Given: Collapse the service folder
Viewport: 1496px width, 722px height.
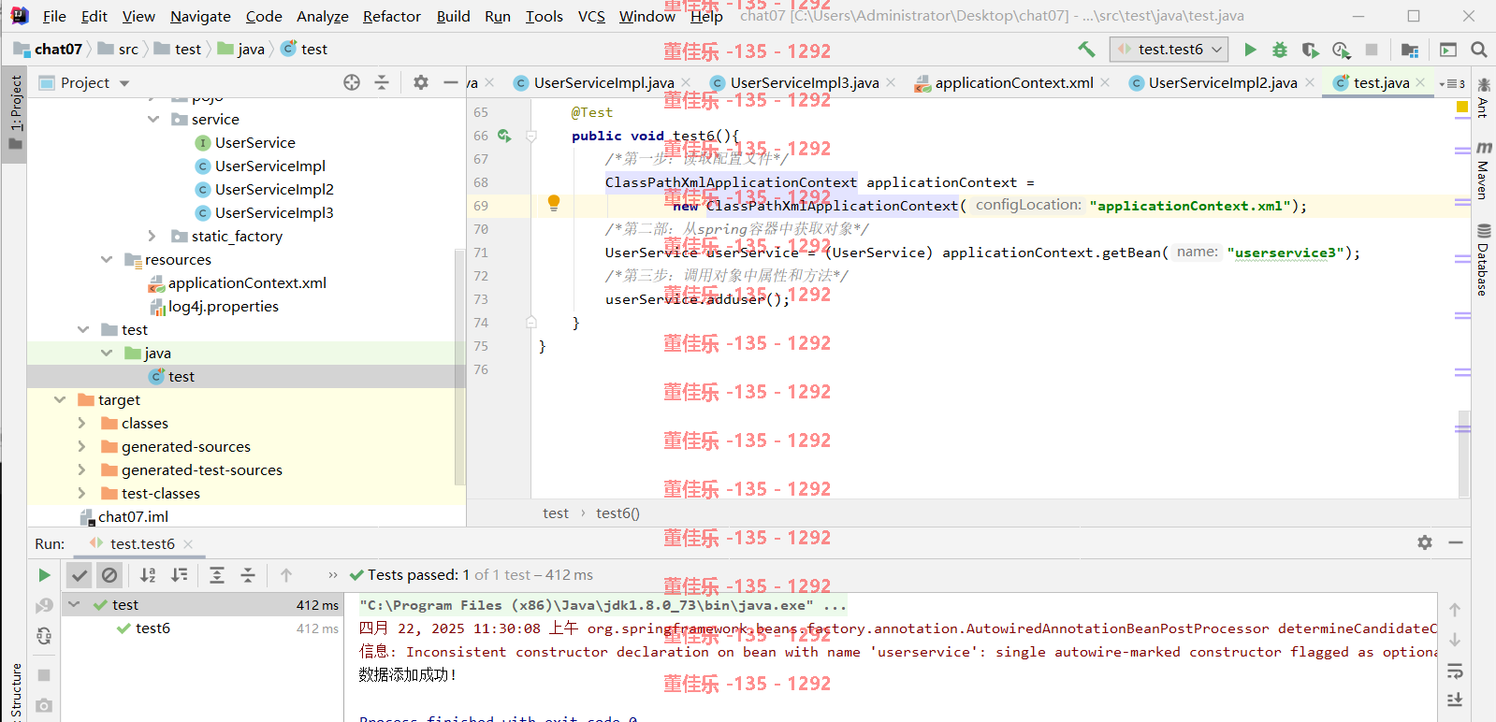Looking at the screenshot, I should tap(153, 119).
